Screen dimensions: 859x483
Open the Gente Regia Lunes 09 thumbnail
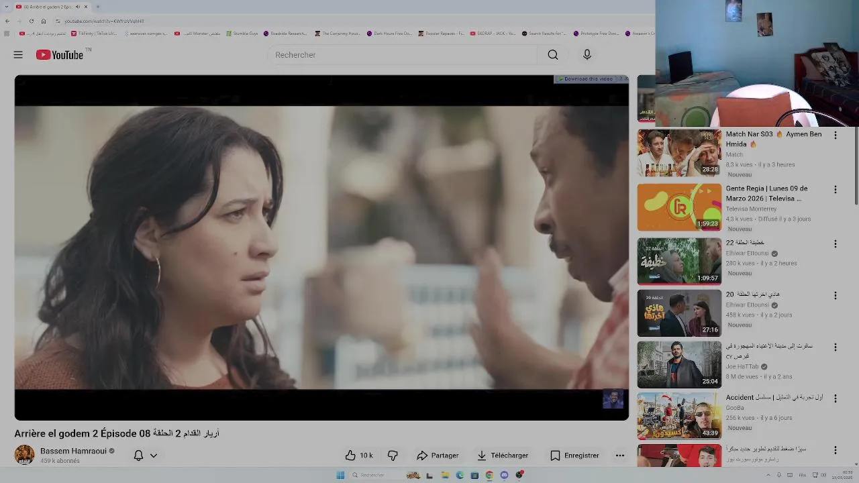(x=679, y=207)
